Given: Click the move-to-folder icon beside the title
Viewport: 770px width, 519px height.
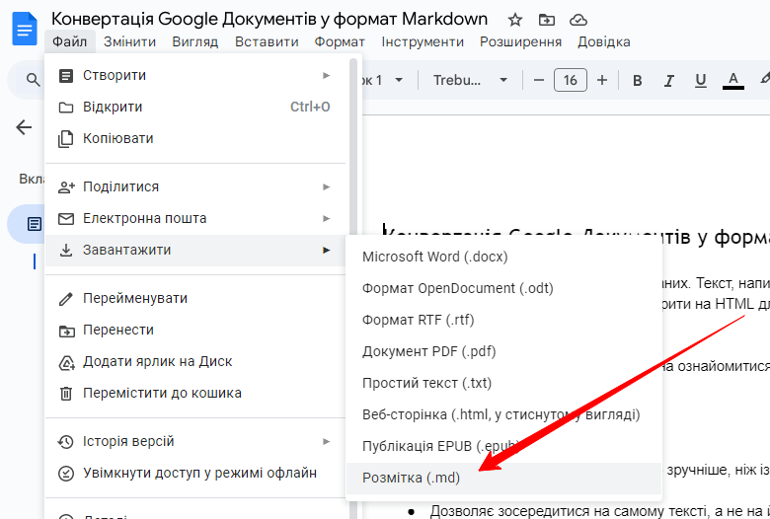Looking at the screenshot, I should pos(547,20).
